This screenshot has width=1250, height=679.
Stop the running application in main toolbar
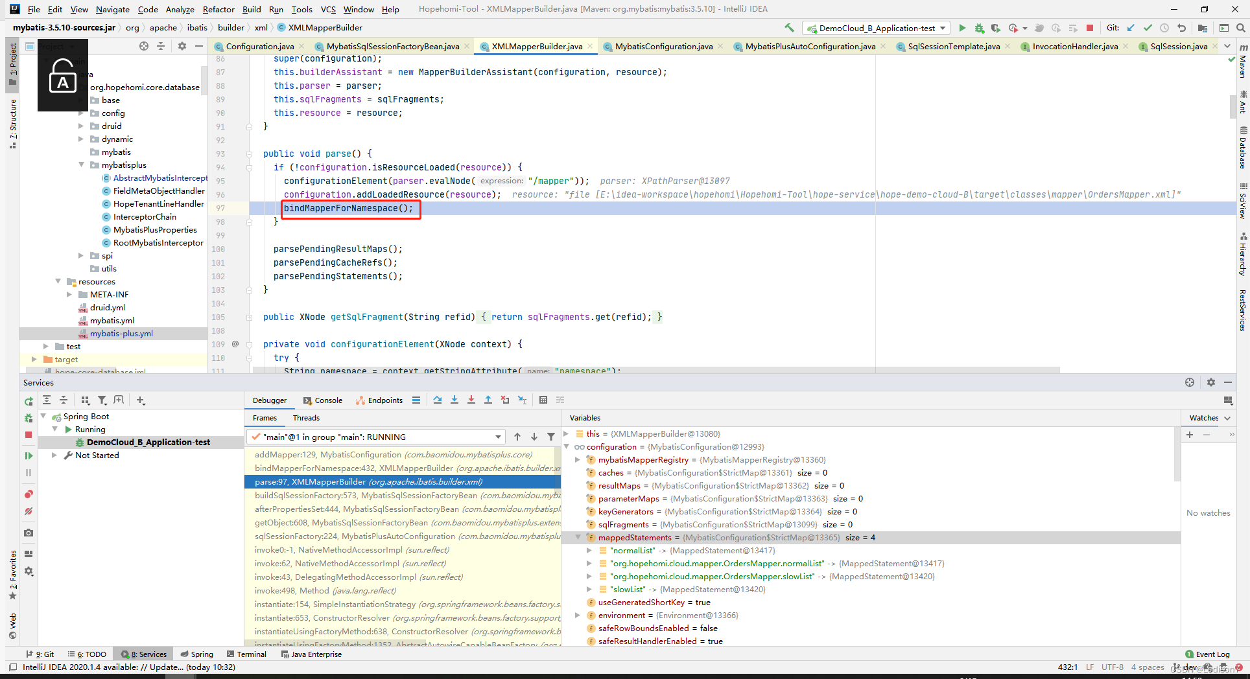point(1090,28)
